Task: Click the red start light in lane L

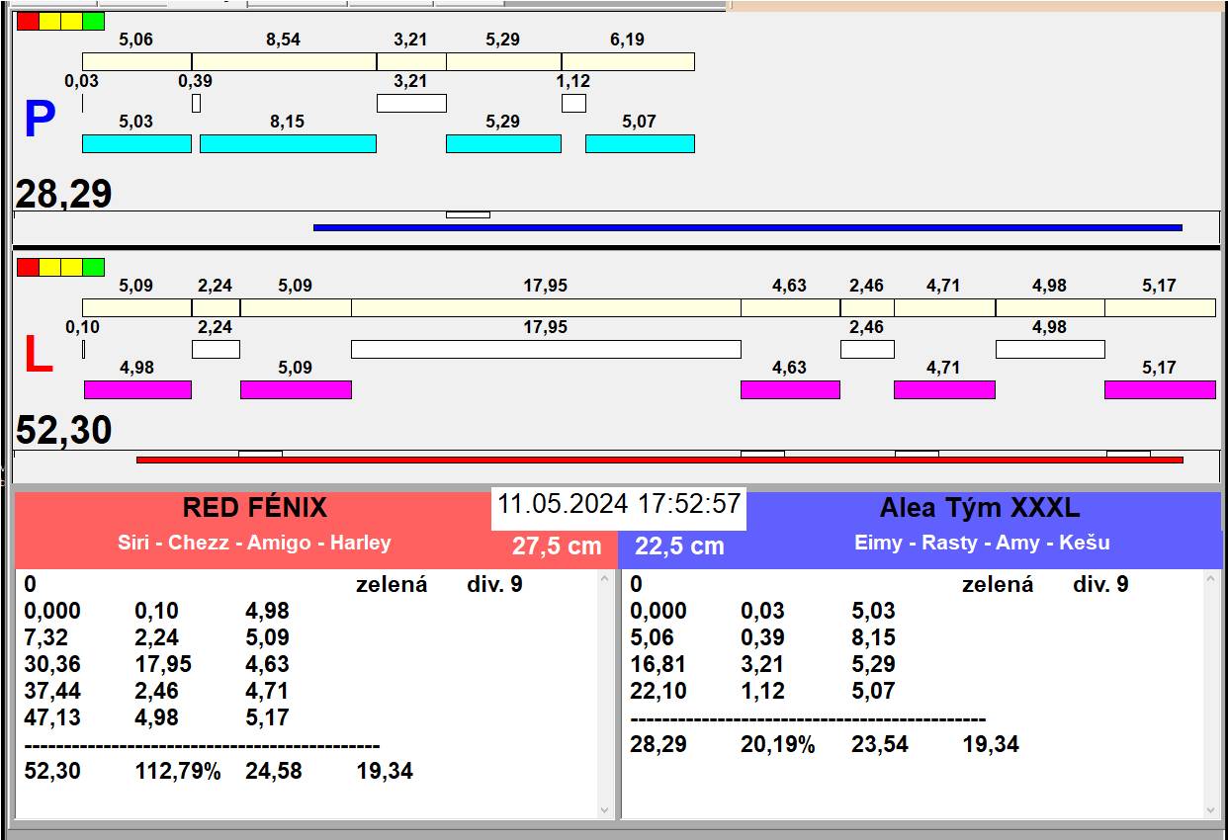Action: [x=28, y=267]
